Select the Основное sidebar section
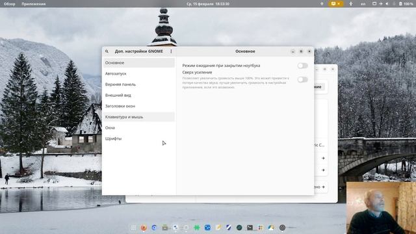Viewport: 416px width, 234px height. (138, 62)
